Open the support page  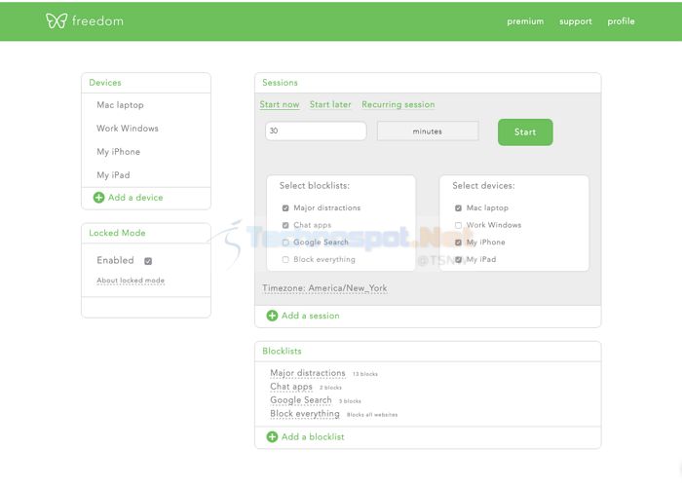(576, 21)
